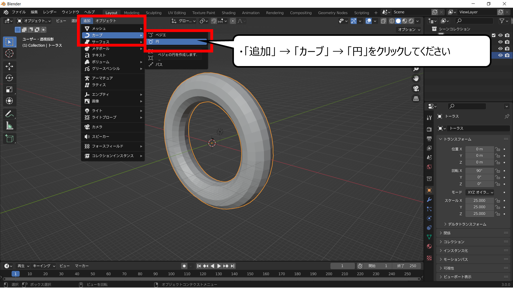Image resolution: width=513 pixels, height=288 pixels.
Task: Click the 回転 X 90° value field
Action: (x=479, y=171)
